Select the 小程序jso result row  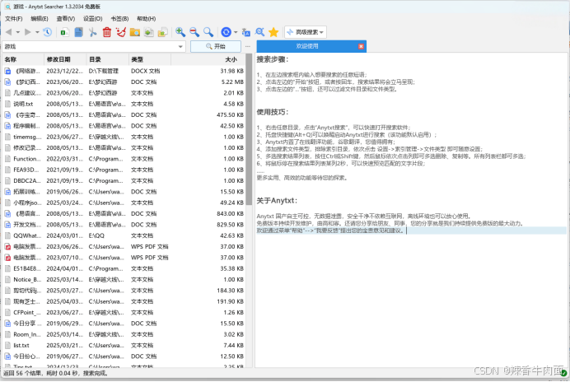124,203
